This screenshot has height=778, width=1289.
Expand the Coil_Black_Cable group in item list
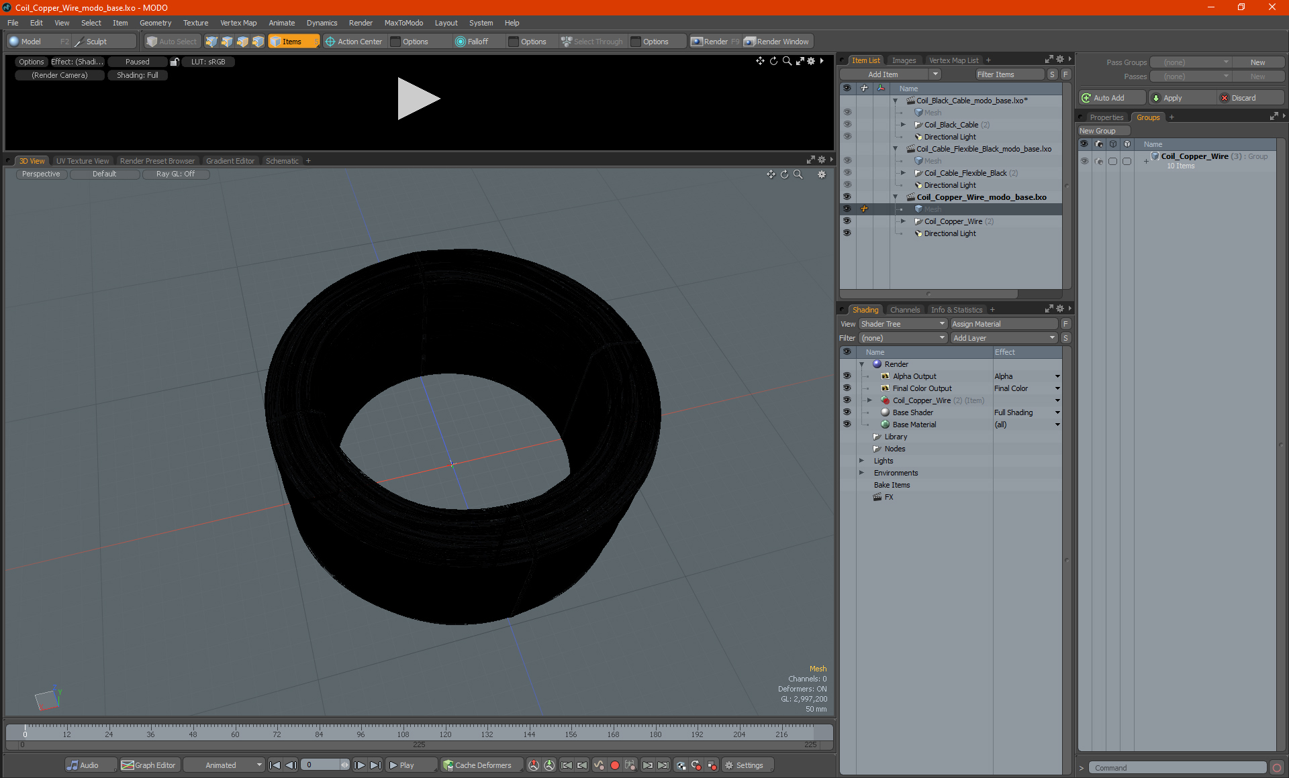tap(903, 125)
